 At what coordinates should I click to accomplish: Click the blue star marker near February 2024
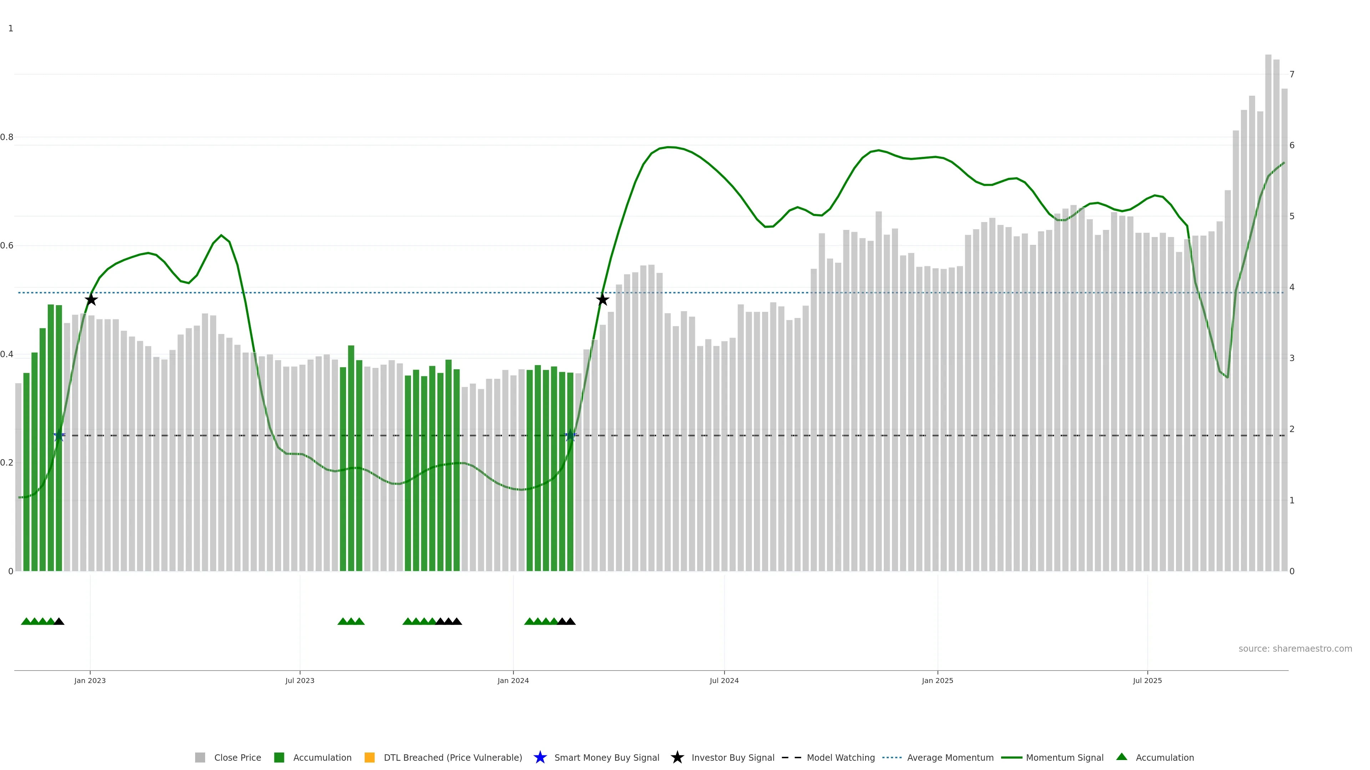(x=570, y=436)
